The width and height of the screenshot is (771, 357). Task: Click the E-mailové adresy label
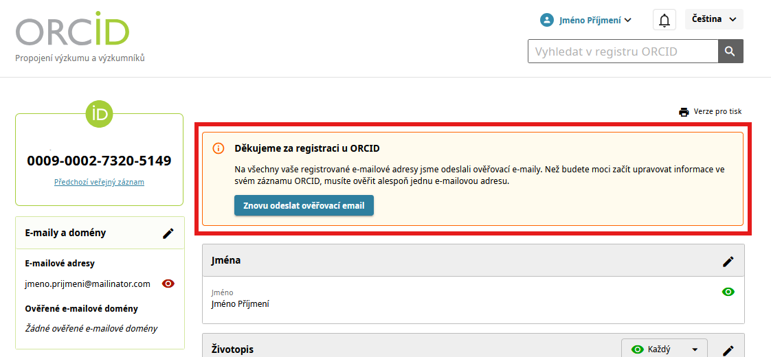pyautogui.click(x=60, y=264)
